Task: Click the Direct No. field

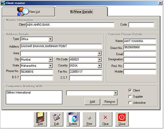Action: [140, 47]
